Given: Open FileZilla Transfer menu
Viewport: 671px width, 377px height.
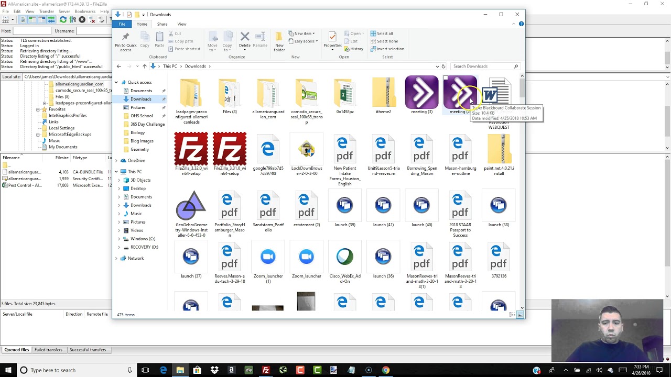Looking at the screenshot, I should (46, 12).
